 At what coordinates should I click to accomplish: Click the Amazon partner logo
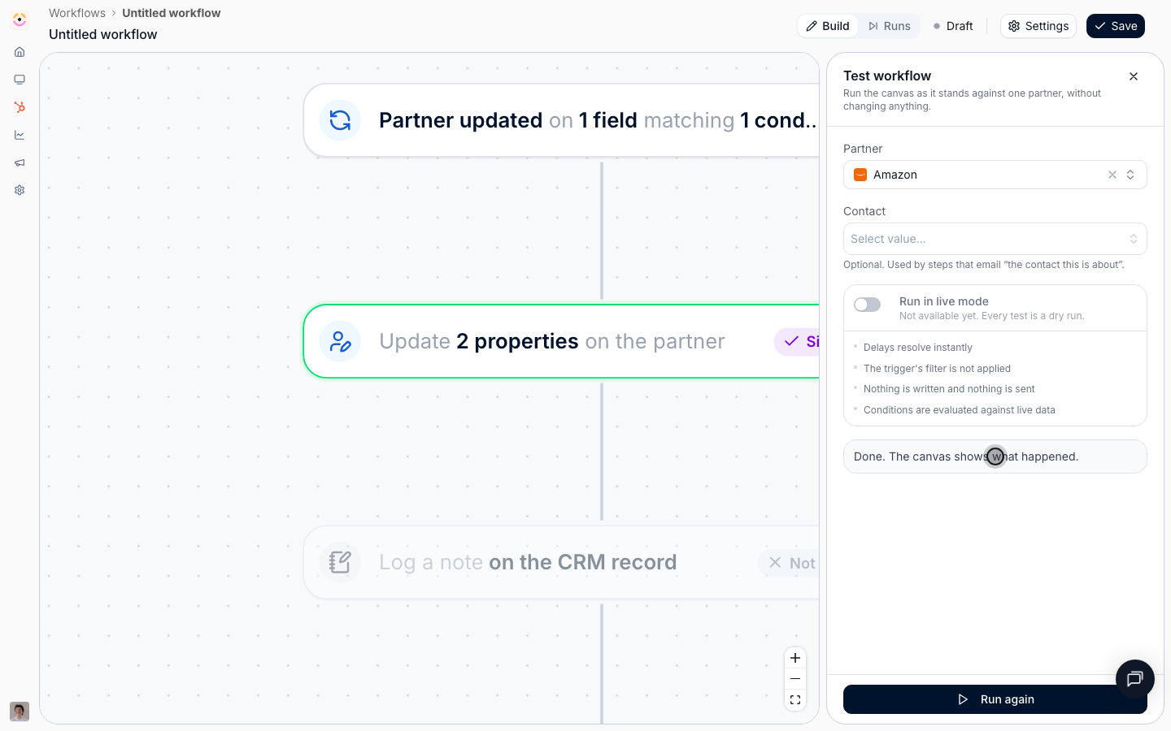(x=860, y=175)
